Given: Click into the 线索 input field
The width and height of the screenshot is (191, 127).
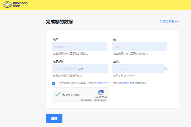Looking at the screenshot, I should tap(137, 69).
